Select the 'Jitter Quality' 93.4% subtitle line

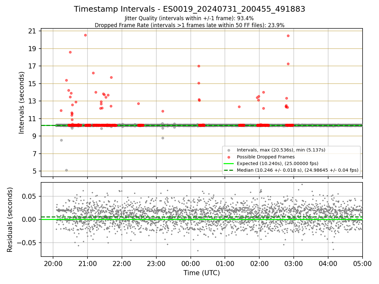(189, 19)
